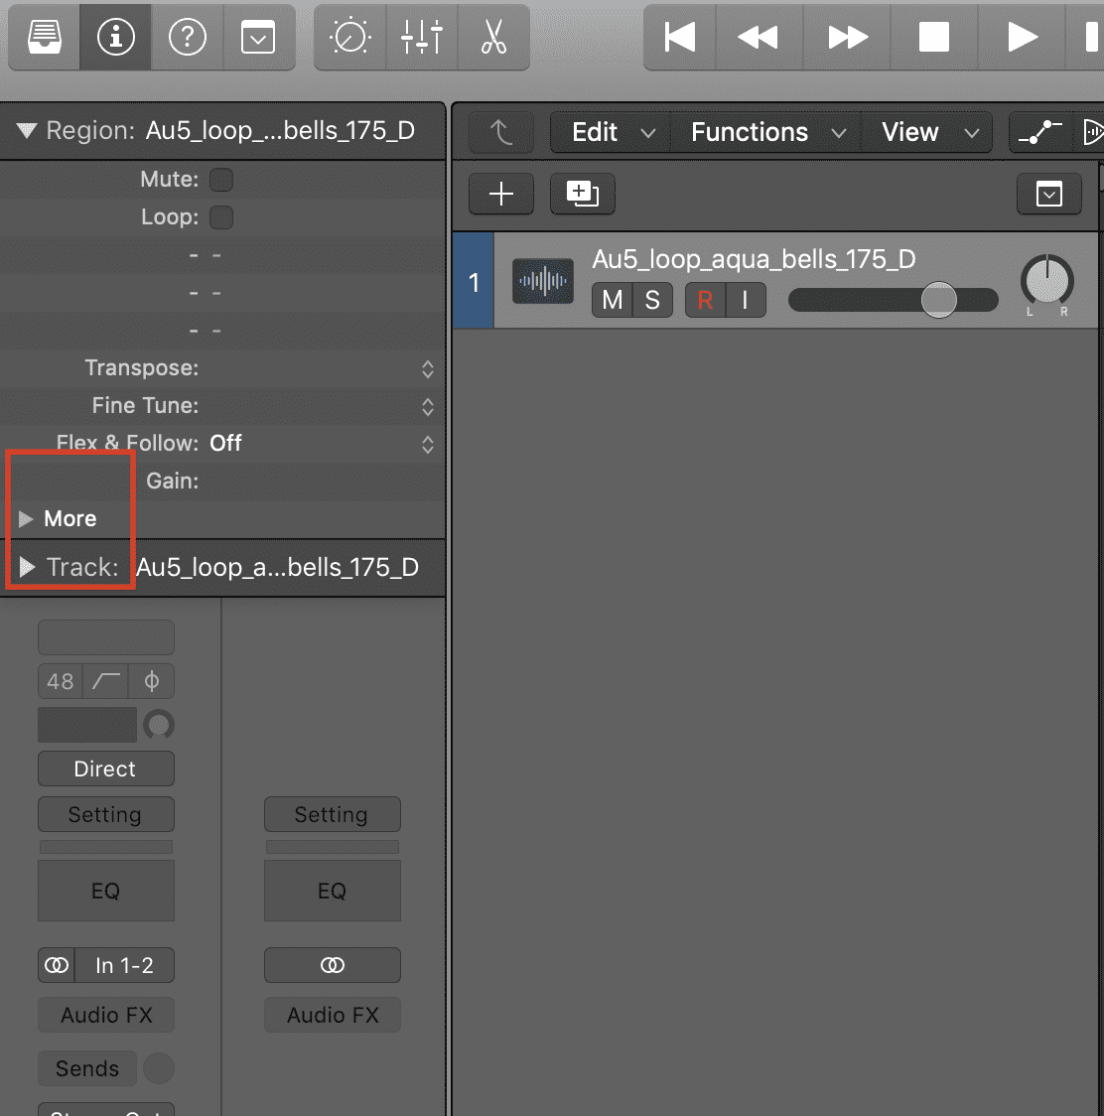Click the Sends level knob

(x=159, y=1068)
